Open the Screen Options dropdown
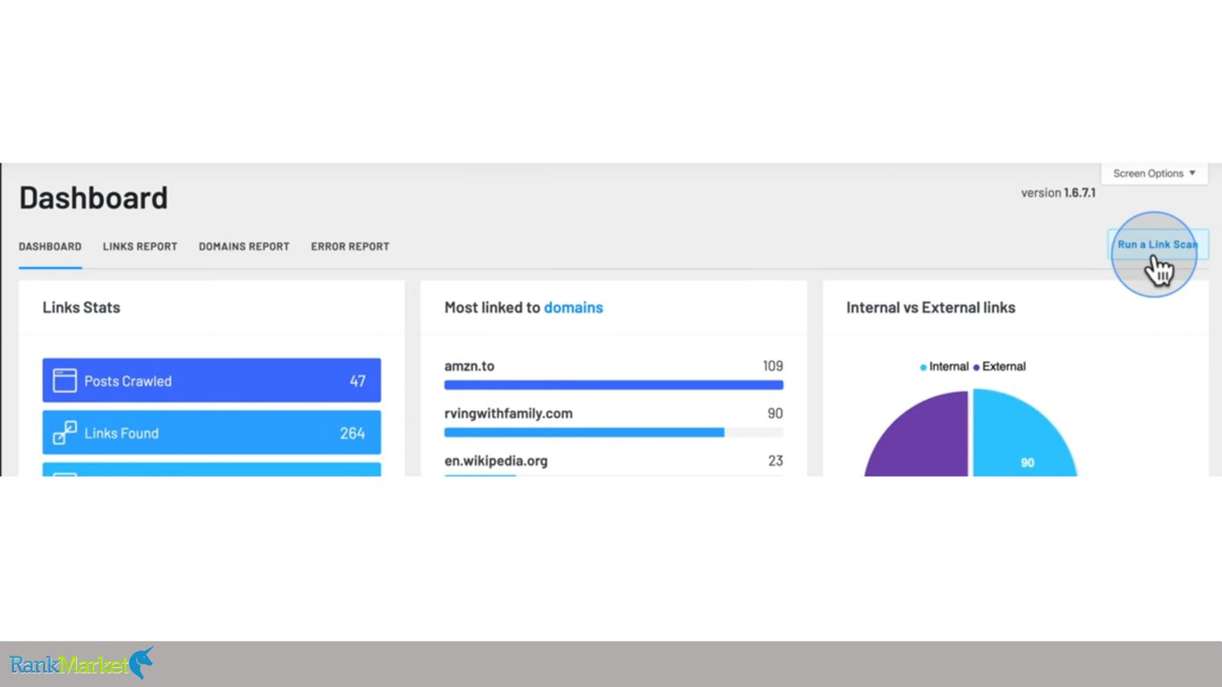 [x=1154, y=174]
